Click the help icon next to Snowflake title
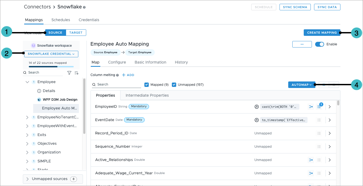 pyautogui.click(x=84, y=7)
